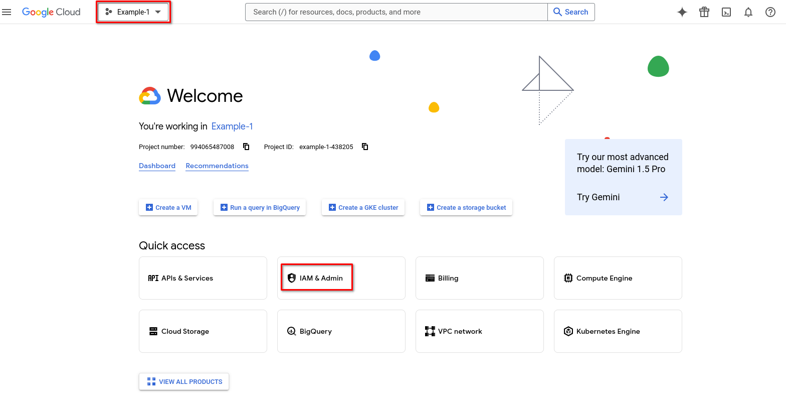Open the help question mark icon

[770, 12]
